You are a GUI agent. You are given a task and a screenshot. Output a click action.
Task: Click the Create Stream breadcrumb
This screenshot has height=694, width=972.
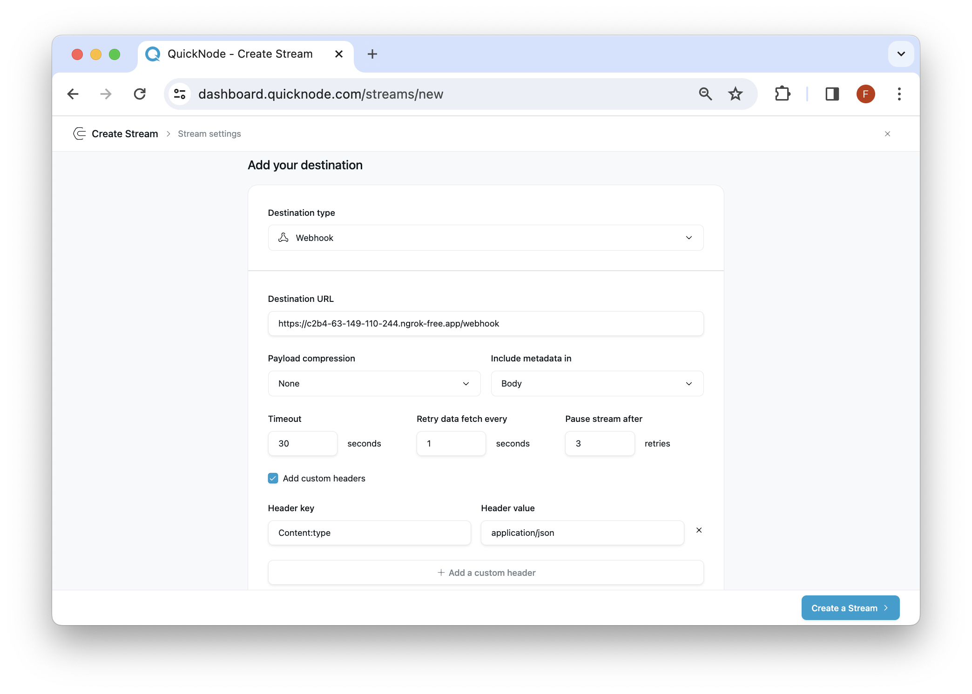[125, 134]
